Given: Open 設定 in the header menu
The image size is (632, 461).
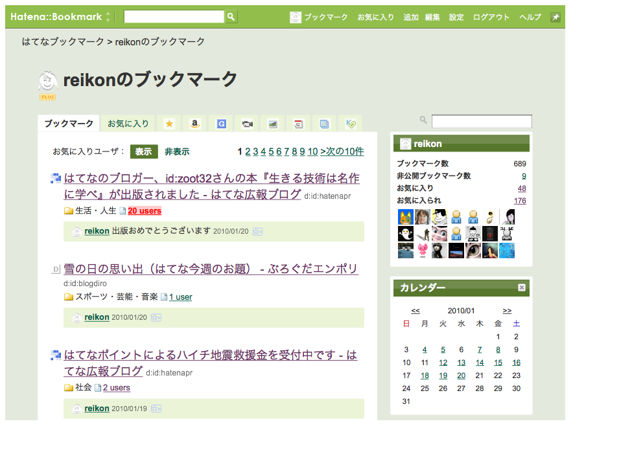Looking at the screenshot, I should [456, 17].
